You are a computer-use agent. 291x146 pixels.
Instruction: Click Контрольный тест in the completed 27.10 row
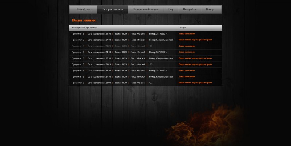tap(165, 77)
